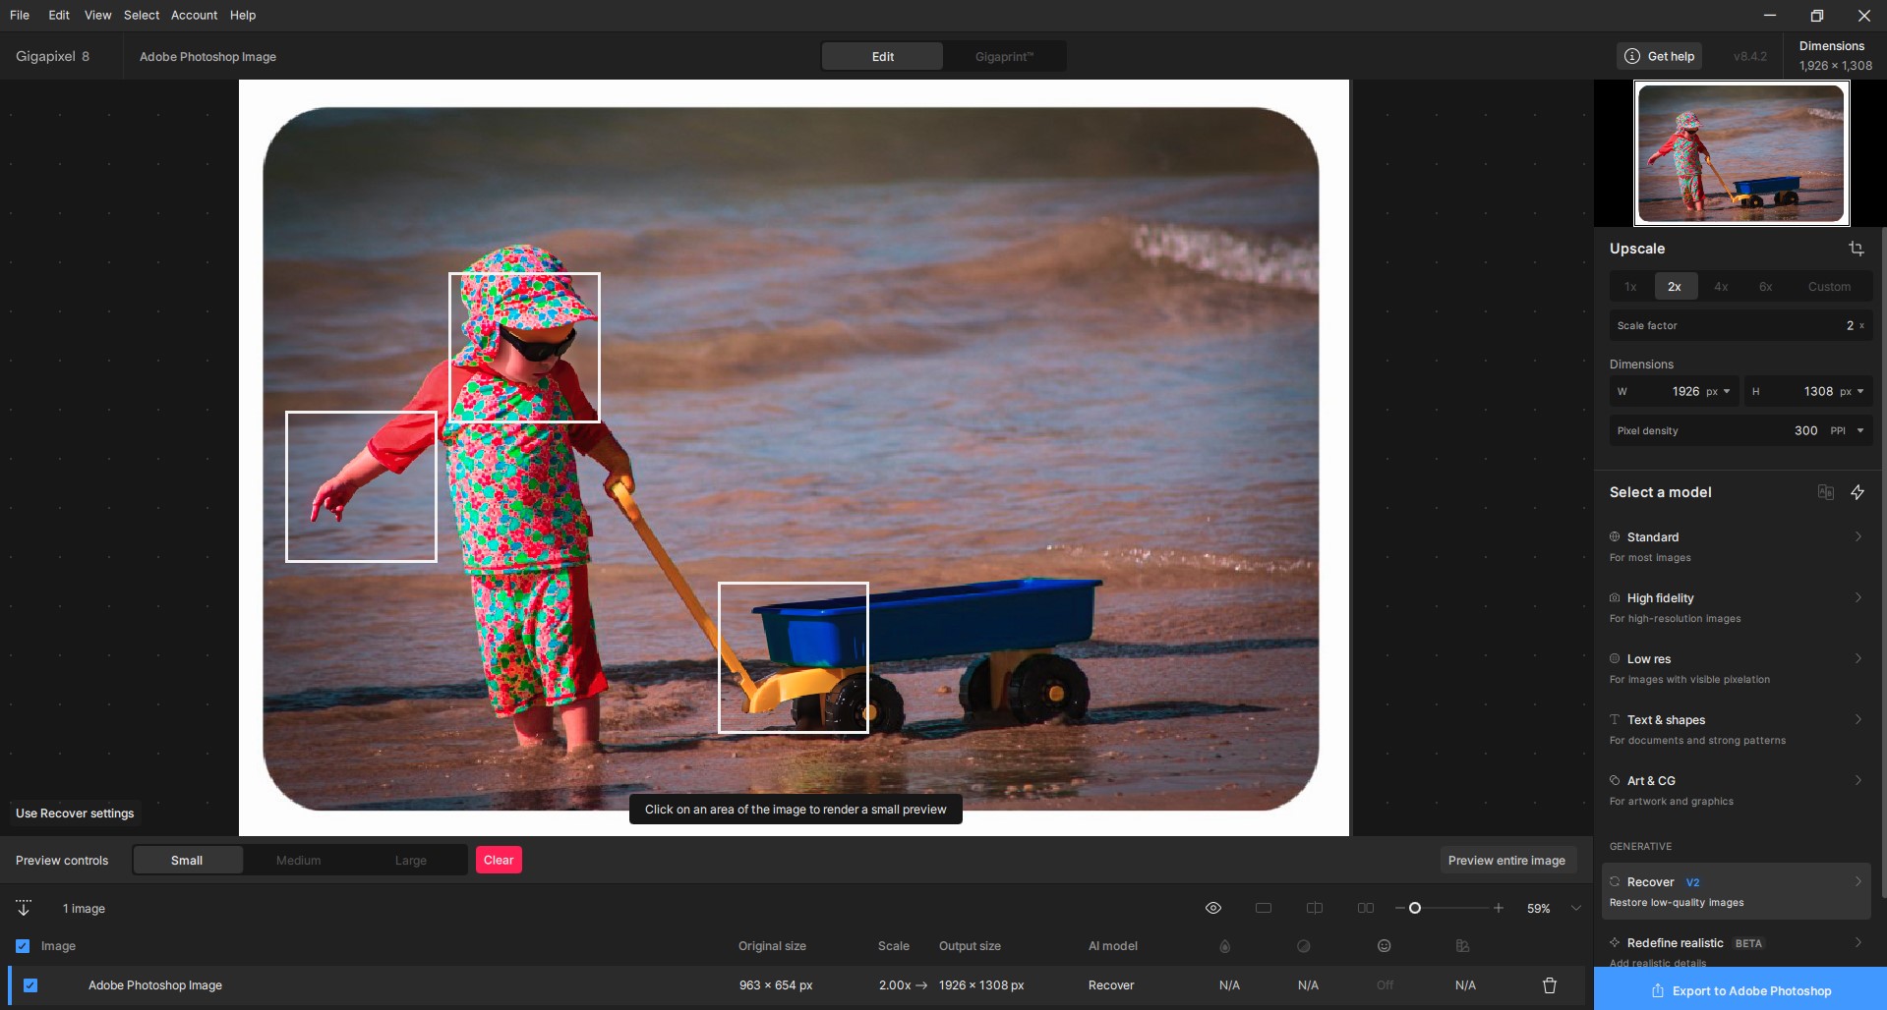1887x1010 pixels.
Task: Click Use Recover settings button
Action: coord(75,814)
